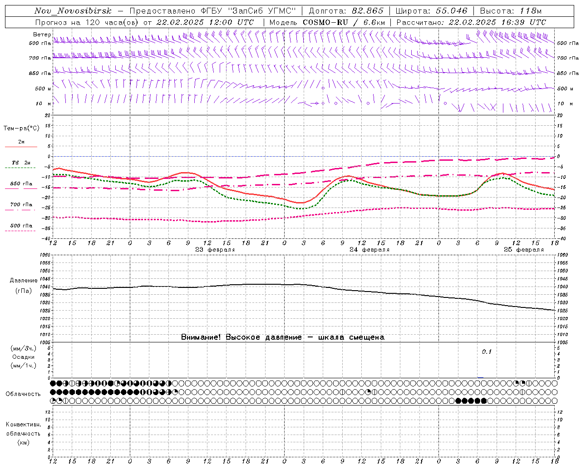The image size is (581, 465).
Task: Click the warning "Внимание! Высокое давление — шкала смещена"
Action: click(283, 337)
